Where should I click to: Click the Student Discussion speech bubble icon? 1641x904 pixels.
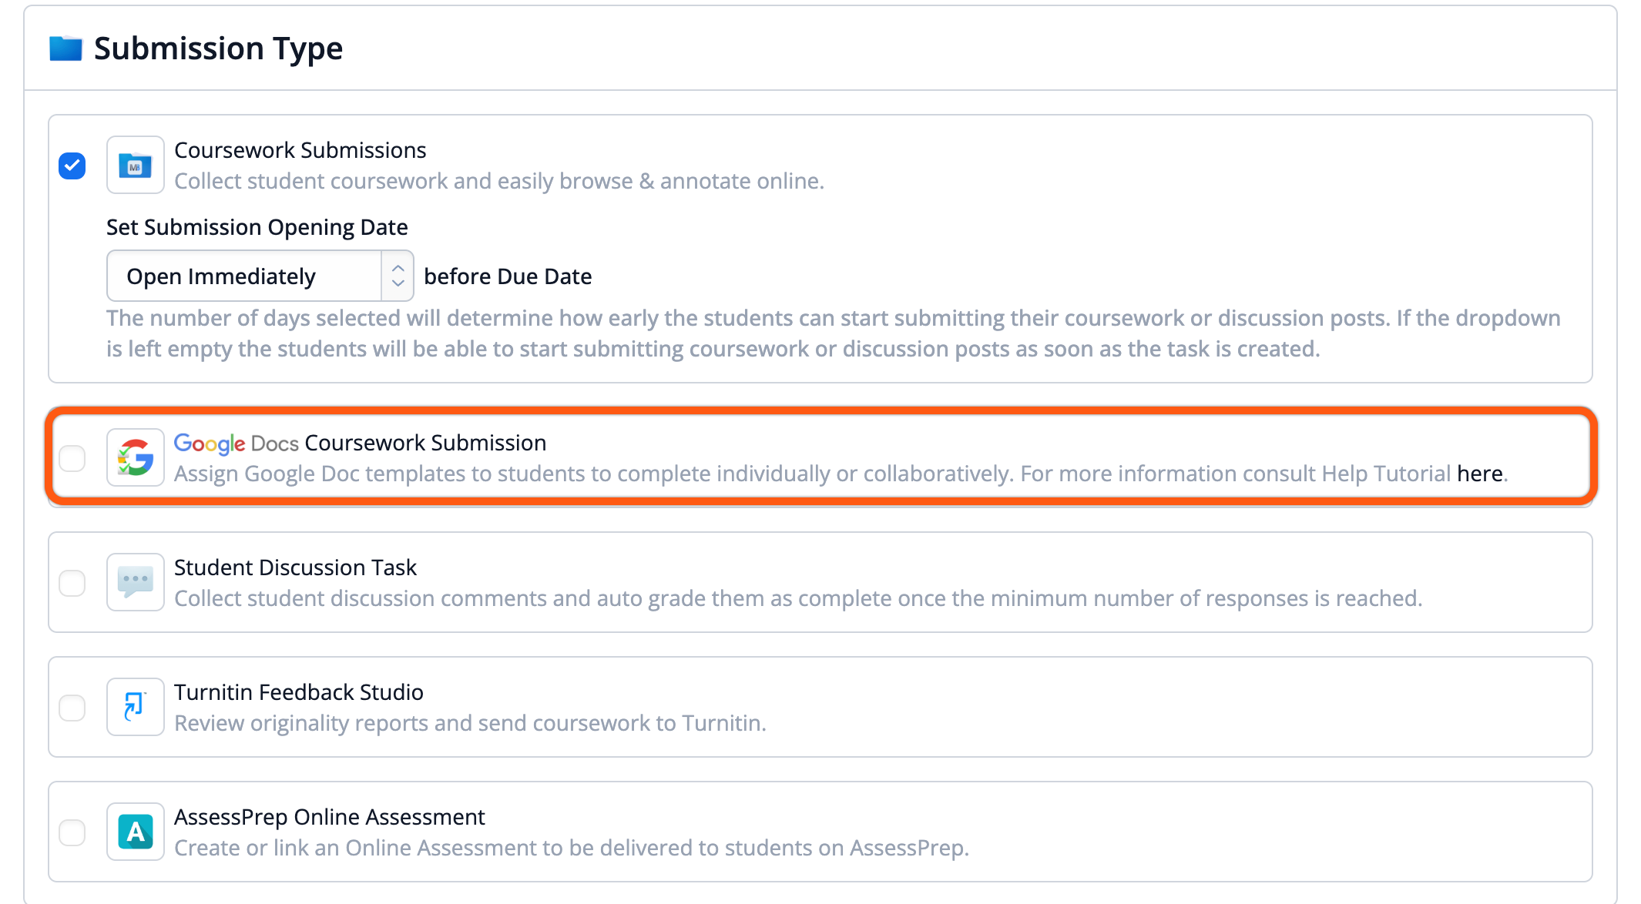coord(136,582)
